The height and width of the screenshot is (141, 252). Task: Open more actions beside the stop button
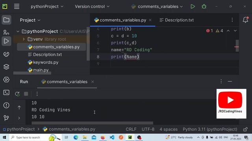37,94
